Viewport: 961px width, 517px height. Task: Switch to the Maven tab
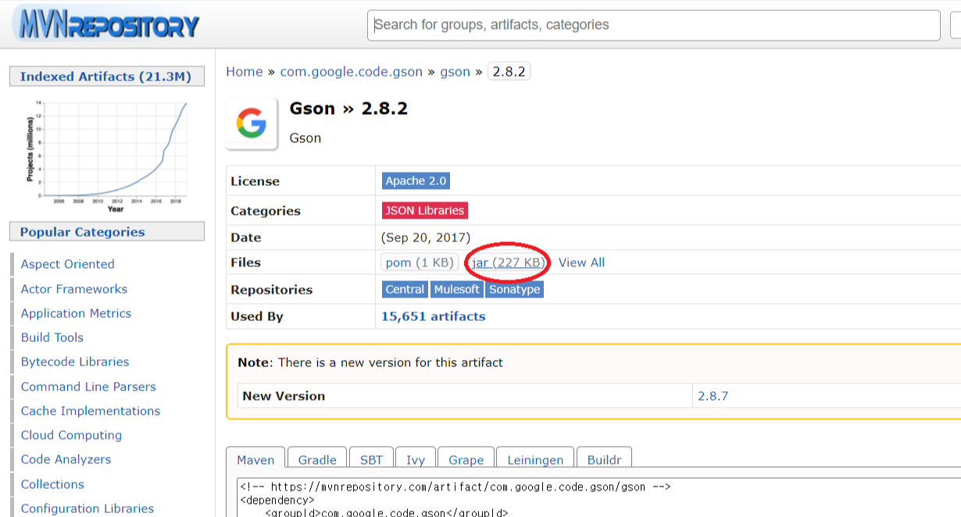pyautogui.click(x=255, y=459)
